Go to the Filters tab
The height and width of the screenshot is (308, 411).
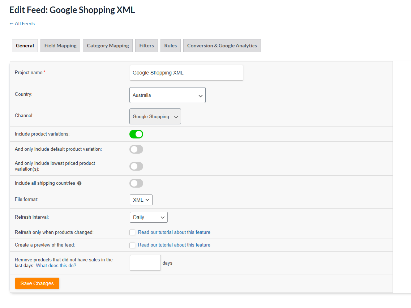pos(146,46)
